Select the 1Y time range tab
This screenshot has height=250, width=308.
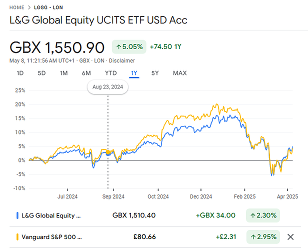pyautogui.click(x=134, y=73)
